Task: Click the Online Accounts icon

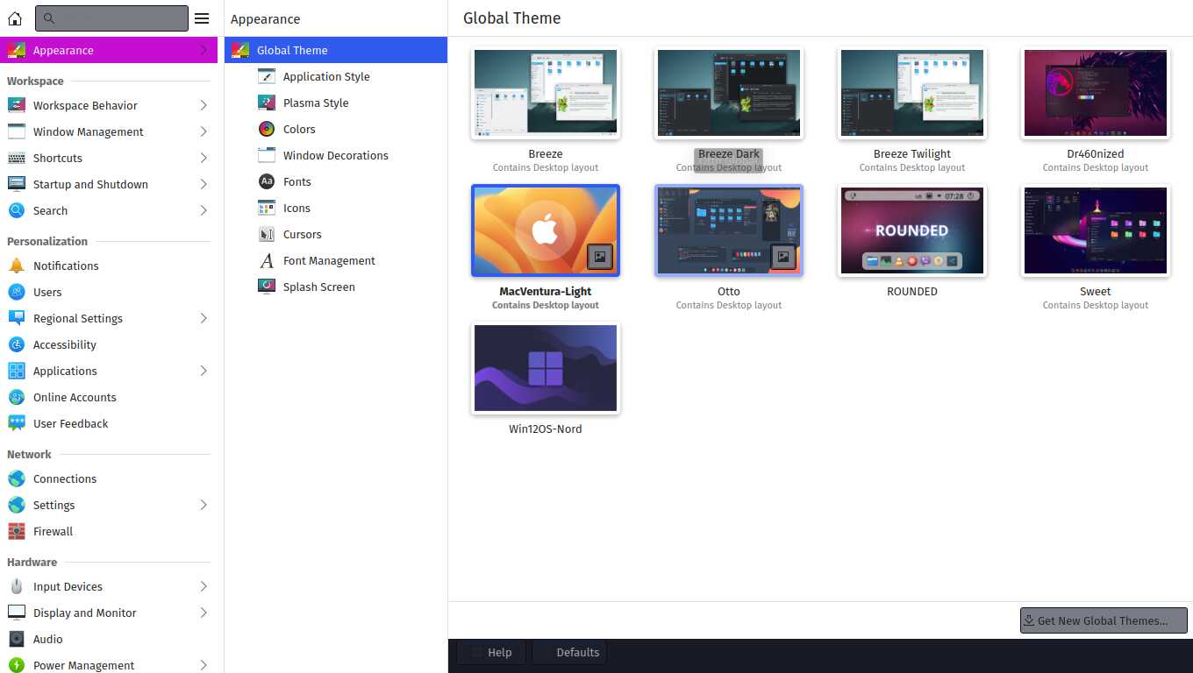Action: pos(17,397)
